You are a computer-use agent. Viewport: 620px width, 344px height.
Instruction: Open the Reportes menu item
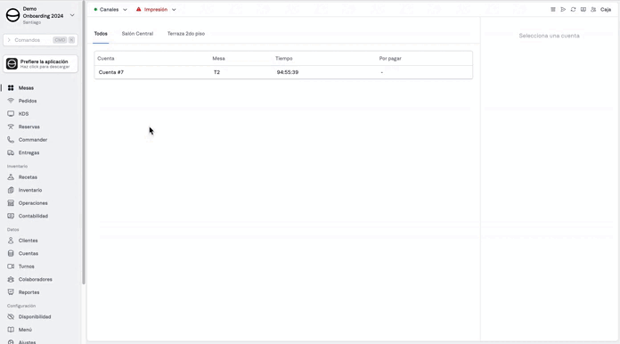click(29, 292)
